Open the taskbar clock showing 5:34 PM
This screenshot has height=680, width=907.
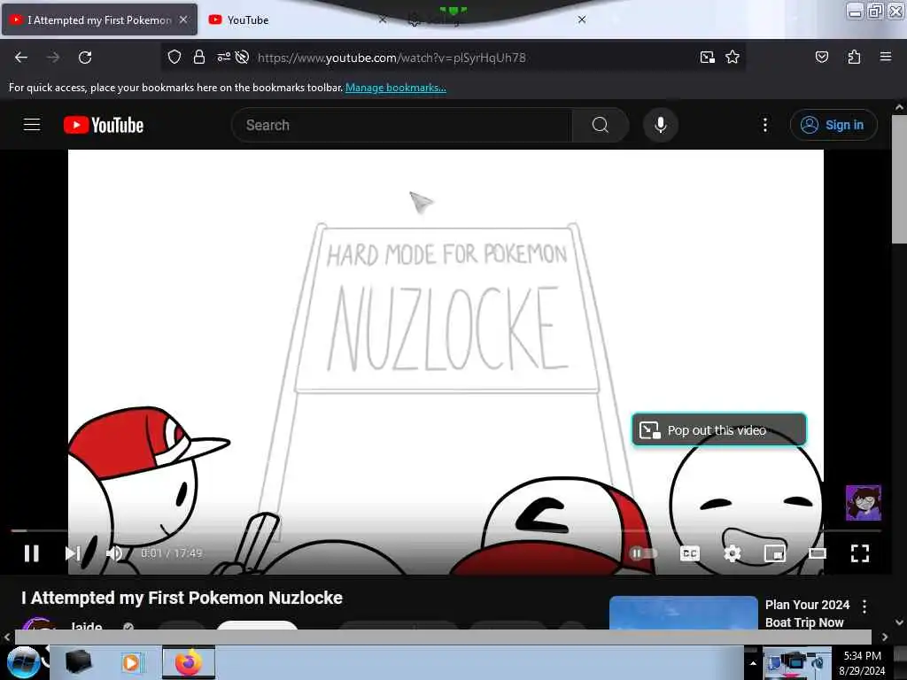coord(862,663)
